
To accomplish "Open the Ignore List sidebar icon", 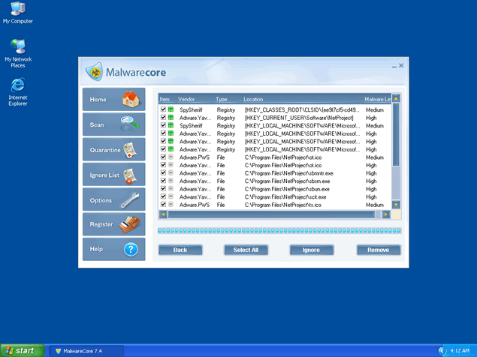I will (x=131, y=175).
